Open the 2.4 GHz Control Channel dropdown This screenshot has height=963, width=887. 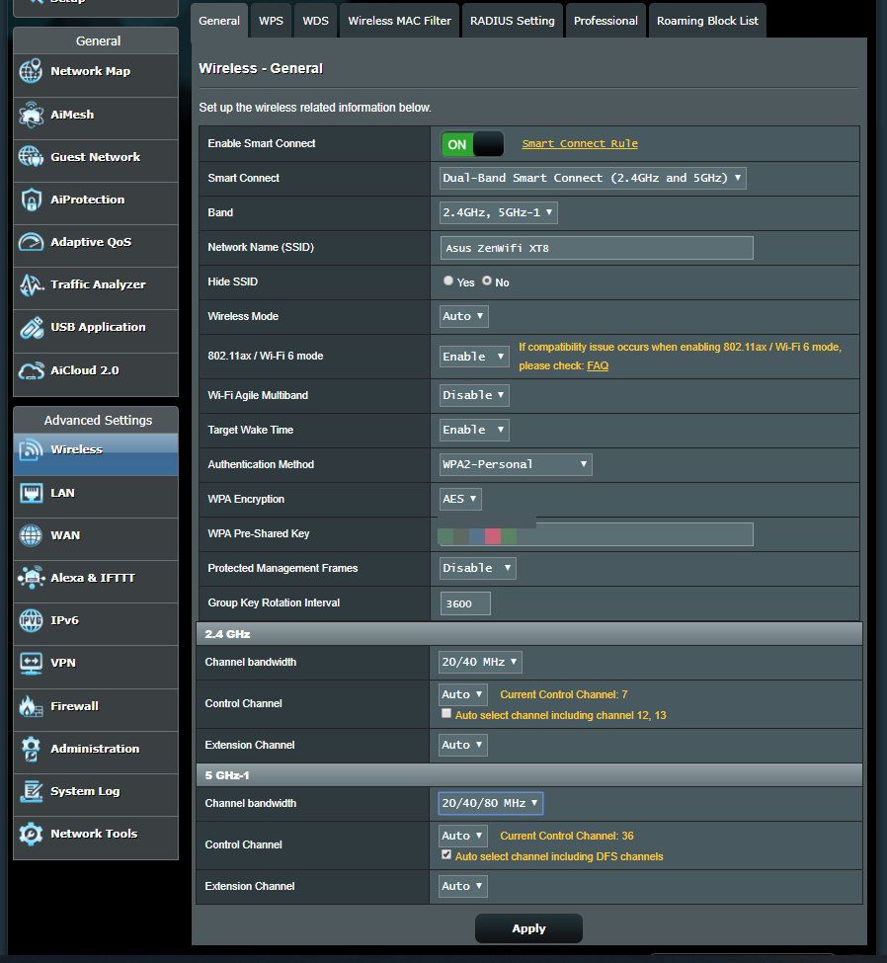[x=462, y=694]
